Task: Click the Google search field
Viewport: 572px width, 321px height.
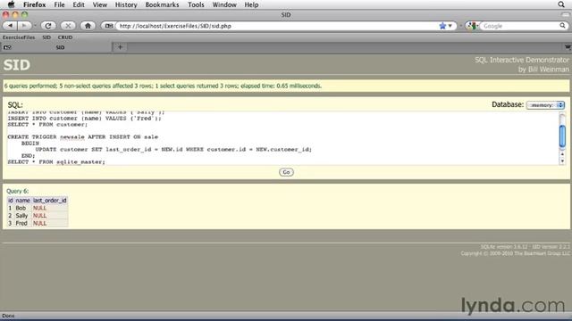Action: 520,26
